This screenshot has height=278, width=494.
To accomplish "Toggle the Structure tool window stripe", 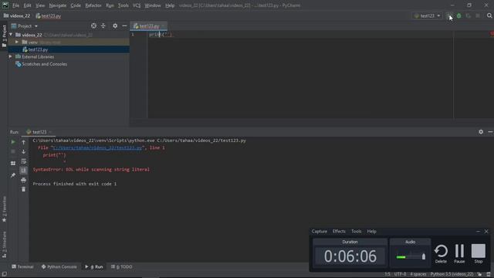I will (x=4, y=245).
